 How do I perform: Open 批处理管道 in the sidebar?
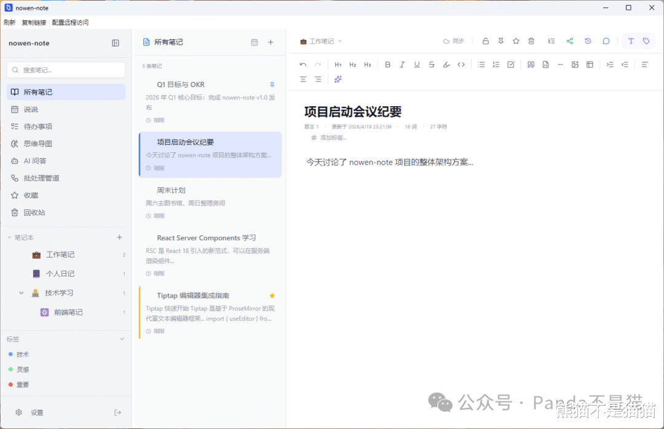(x=66, y=179)
